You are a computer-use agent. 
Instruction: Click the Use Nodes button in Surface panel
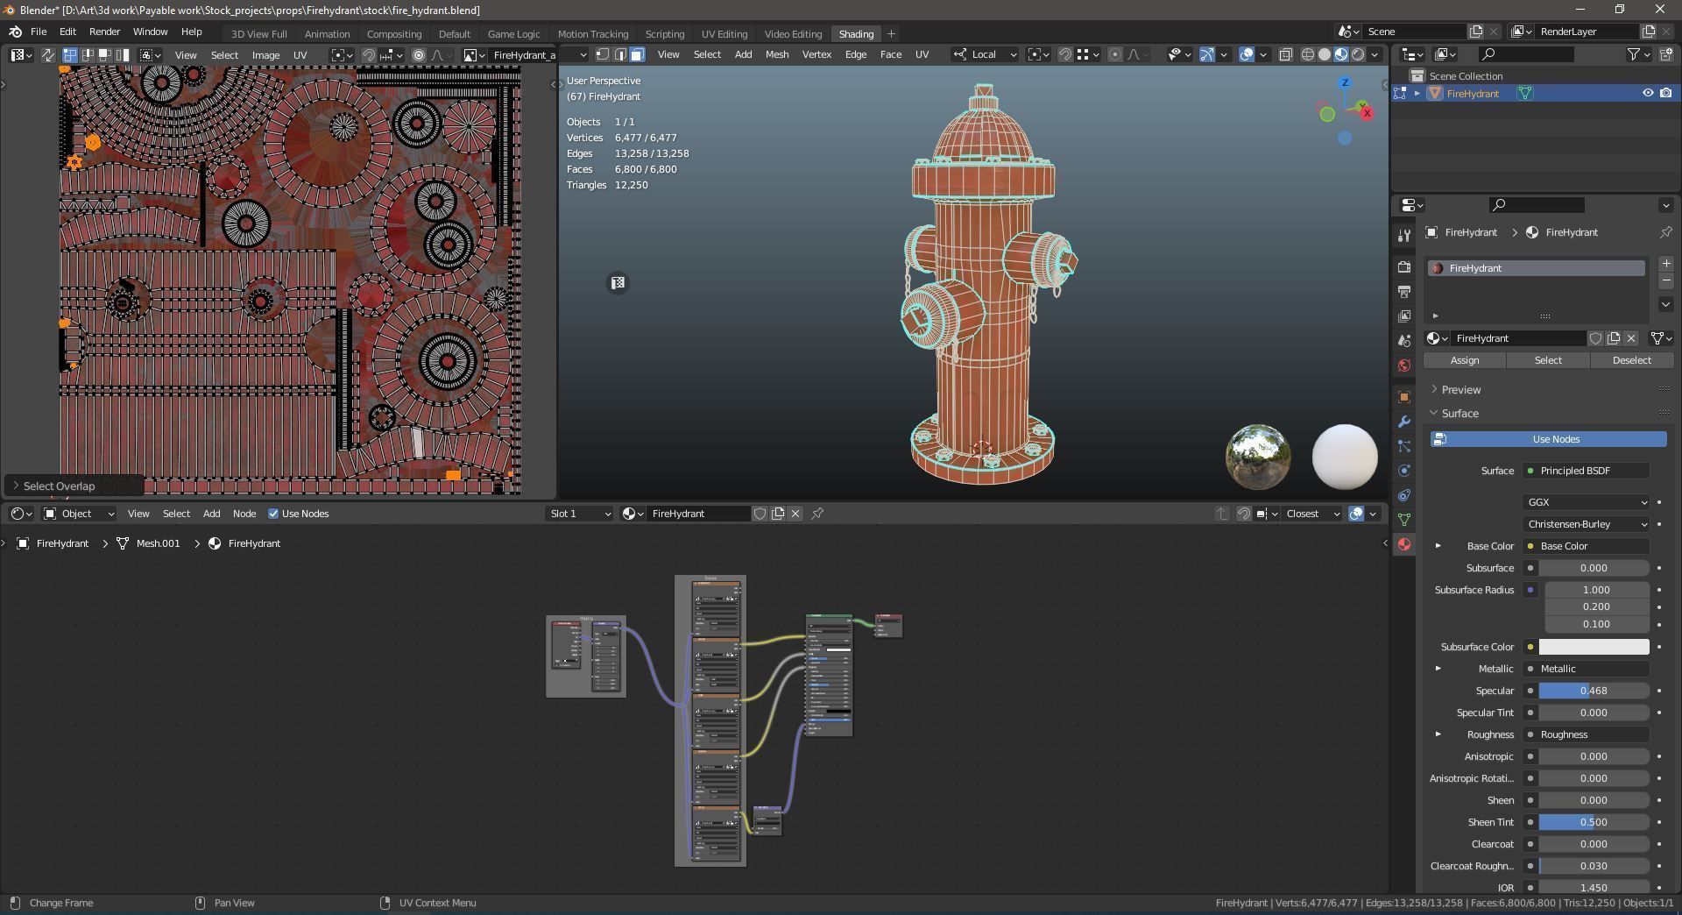tap(1549, 439)
